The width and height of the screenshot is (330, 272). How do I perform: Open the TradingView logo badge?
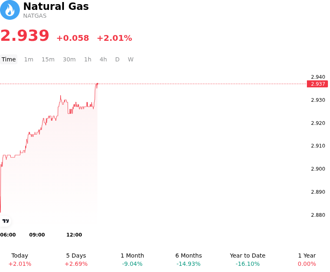[5, 221]
